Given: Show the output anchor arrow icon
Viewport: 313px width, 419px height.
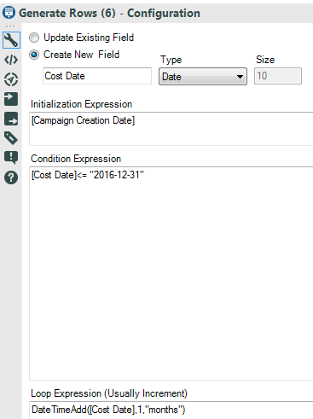Looking at the screenshot, I should point(11,119).
